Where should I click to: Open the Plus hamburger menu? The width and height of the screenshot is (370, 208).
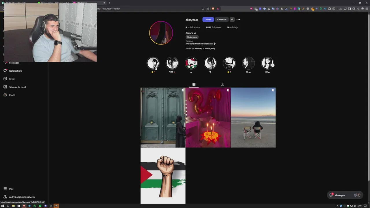point(8,189)
